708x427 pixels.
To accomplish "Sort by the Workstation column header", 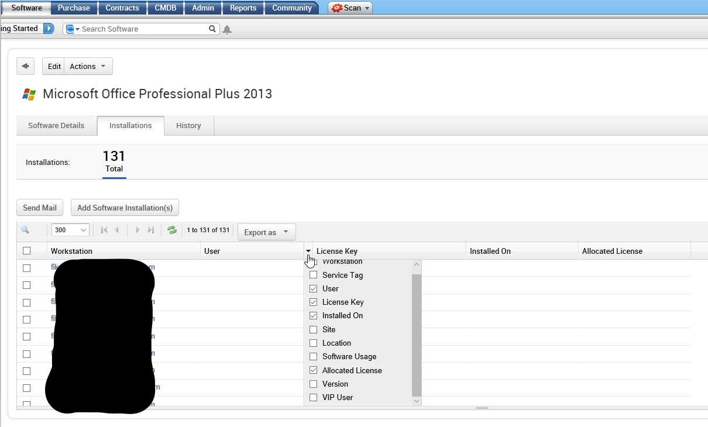I will pyautogui.click(x=123, y=251).
